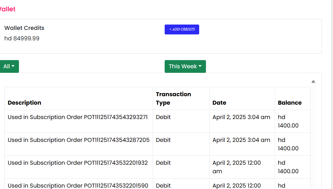Image resolution: width=333 pixels, height=189 pixels.
Task: Click the caret icon on This Week button
Action: (200, 66)
